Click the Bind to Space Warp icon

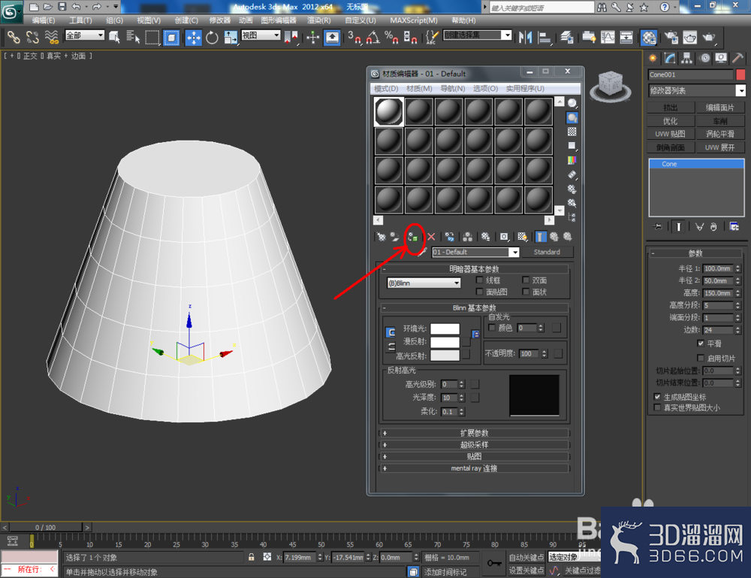[51, 38]
